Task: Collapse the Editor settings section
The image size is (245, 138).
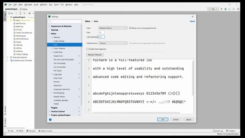Action: pos(50,34)
